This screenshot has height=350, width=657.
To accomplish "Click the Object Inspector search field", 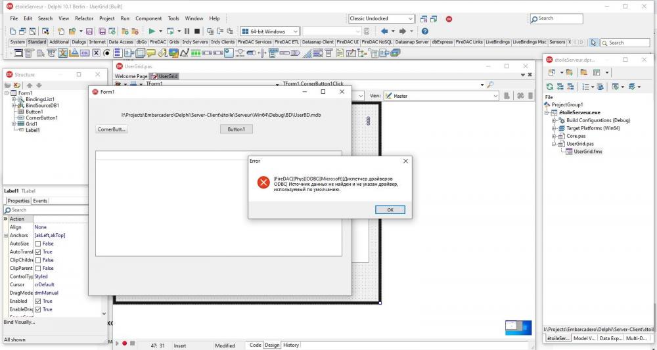I will click(46, 209).
